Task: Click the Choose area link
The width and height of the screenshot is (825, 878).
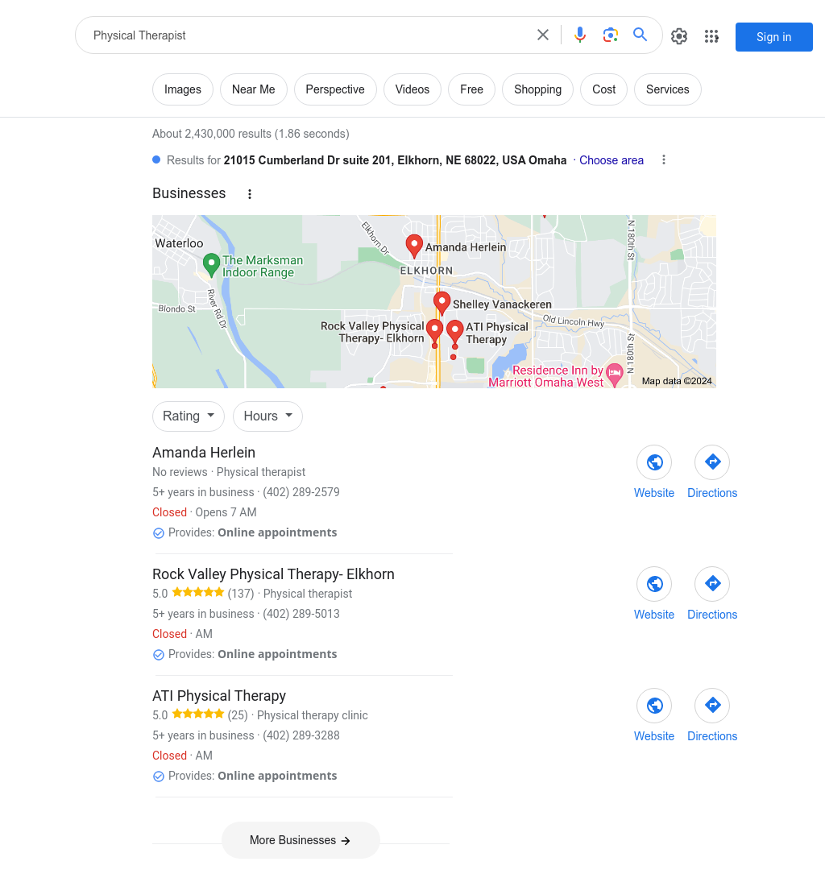Action: [611, 160]
